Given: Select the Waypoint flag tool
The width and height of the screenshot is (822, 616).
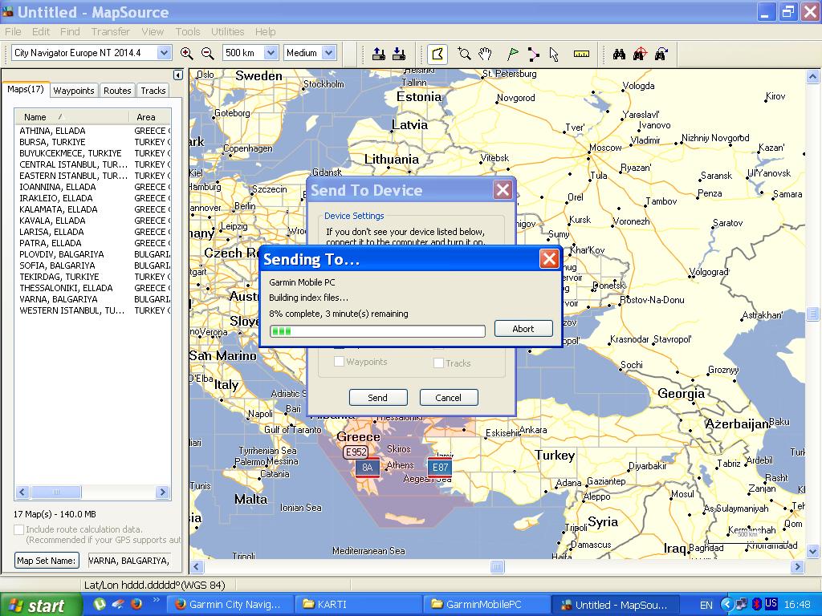Looking at the screenshot, I should [512, 54].
